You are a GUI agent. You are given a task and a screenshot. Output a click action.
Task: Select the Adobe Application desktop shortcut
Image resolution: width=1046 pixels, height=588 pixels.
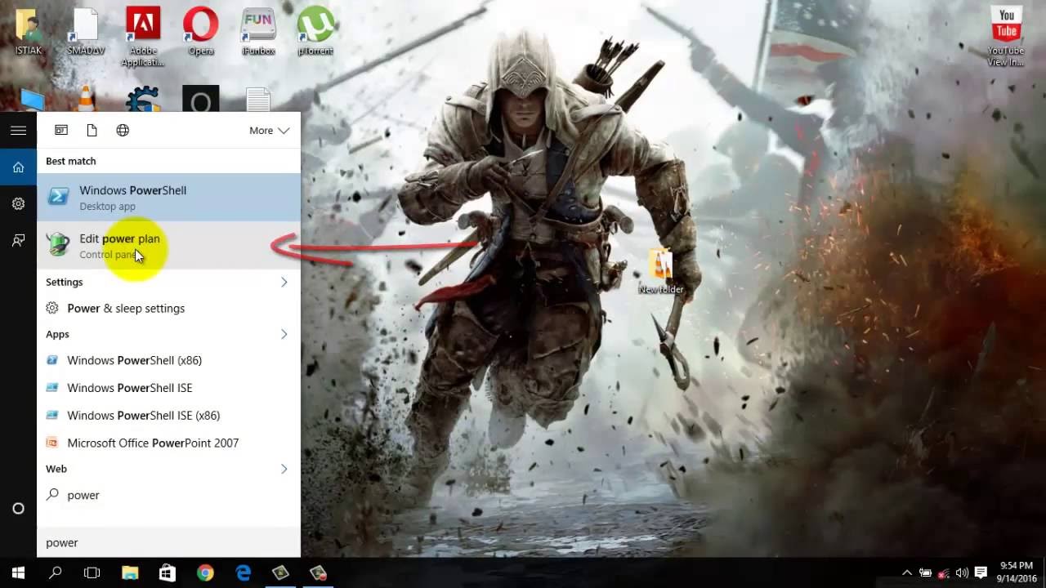pos(143,38)
